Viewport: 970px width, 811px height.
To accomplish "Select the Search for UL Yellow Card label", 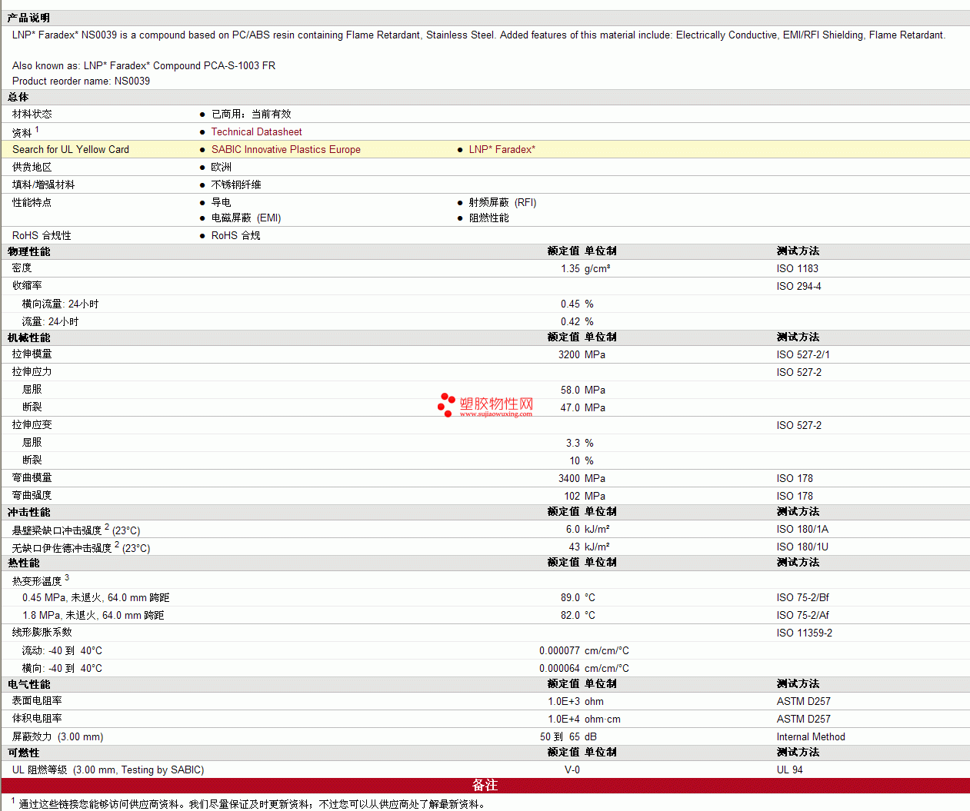I will pos(71,150).
